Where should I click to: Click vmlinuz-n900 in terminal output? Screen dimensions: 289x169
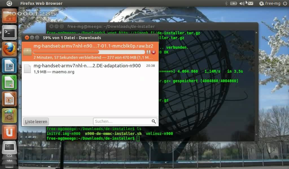[x=159, y=134]
